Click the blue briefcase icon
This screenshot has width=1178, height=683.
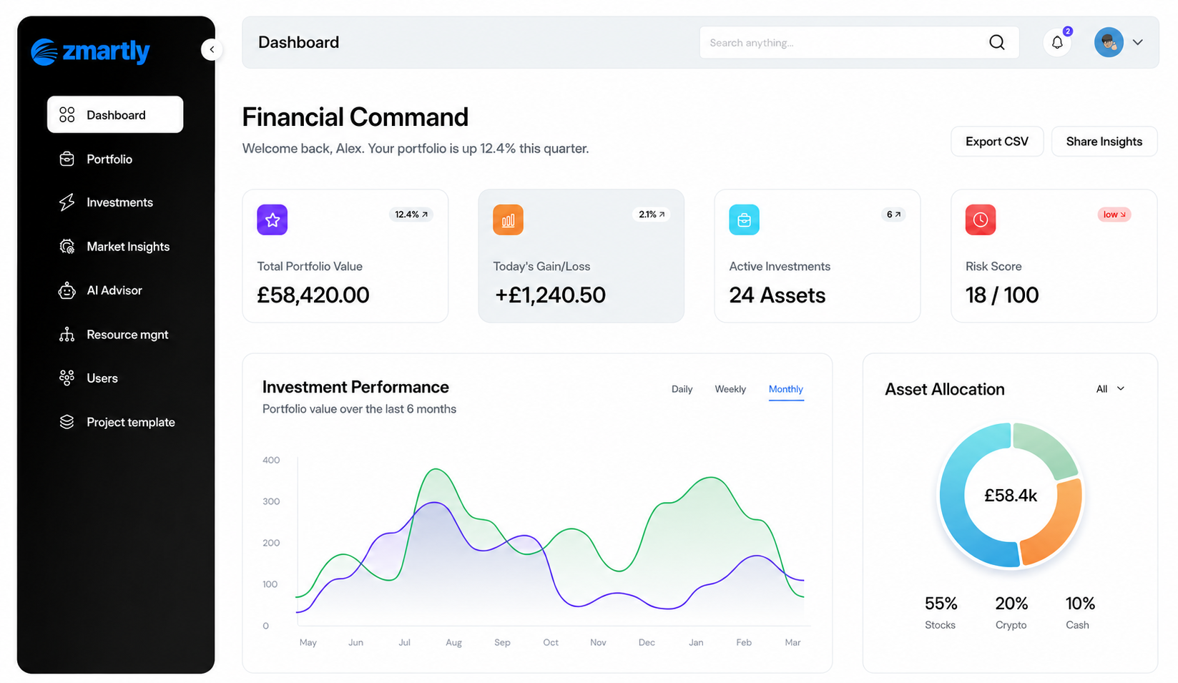[745, 220]
